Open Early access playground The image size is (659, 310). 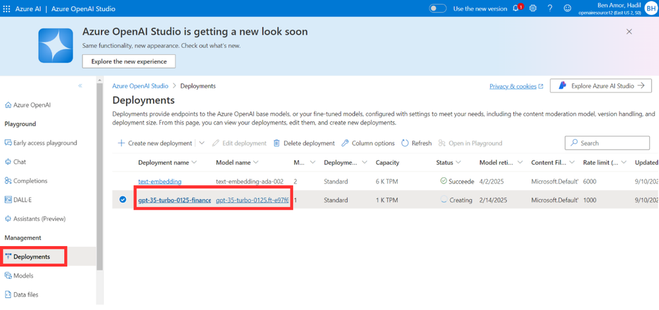coord(41,143)
